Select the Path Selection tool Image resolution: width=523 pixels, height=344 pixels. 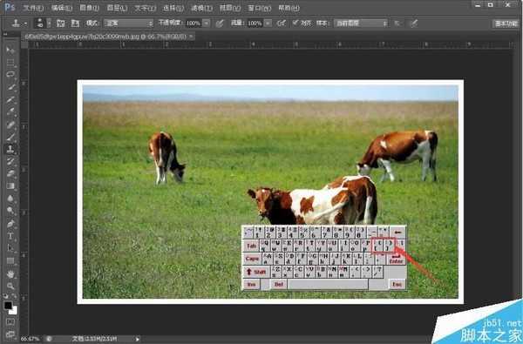point(10,248)
